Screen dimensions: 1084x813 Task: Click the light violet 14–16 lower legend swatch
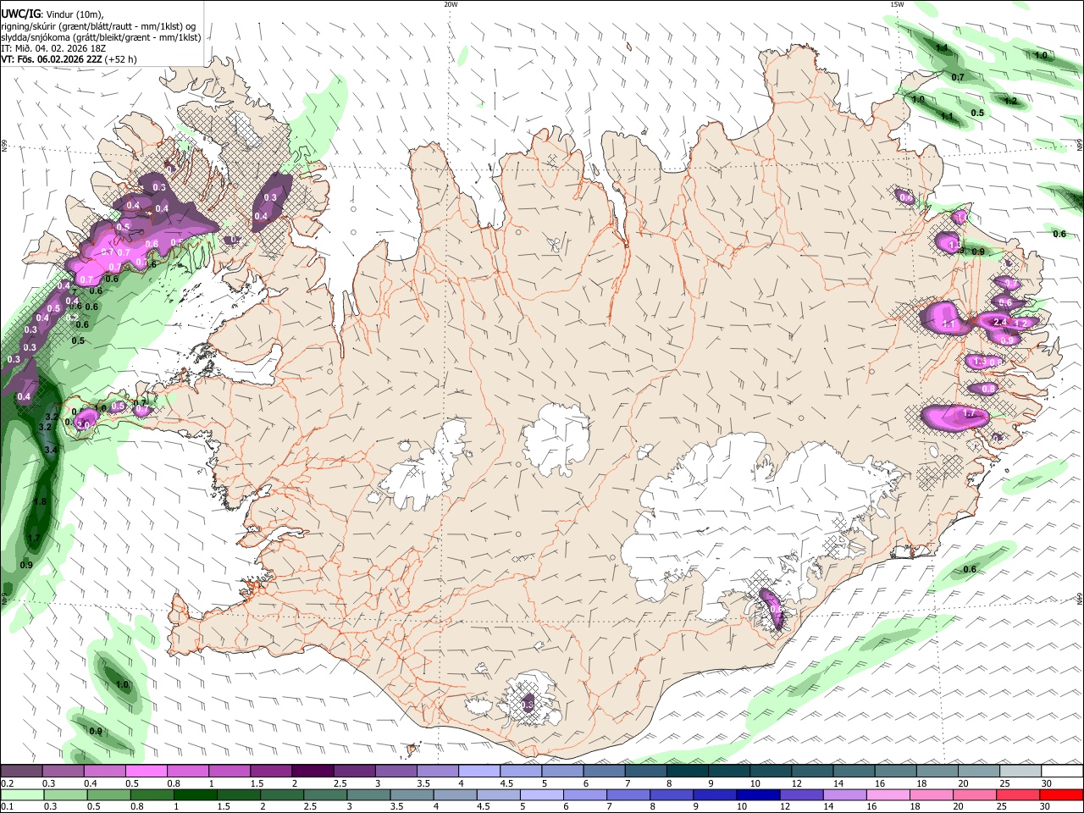click(844, 794)
